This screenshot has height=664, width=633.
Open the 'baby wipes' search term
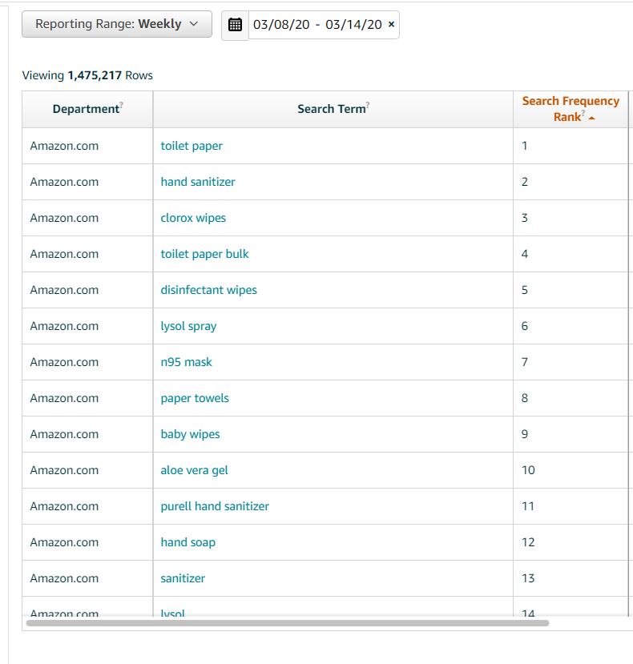tap(190, 434)
